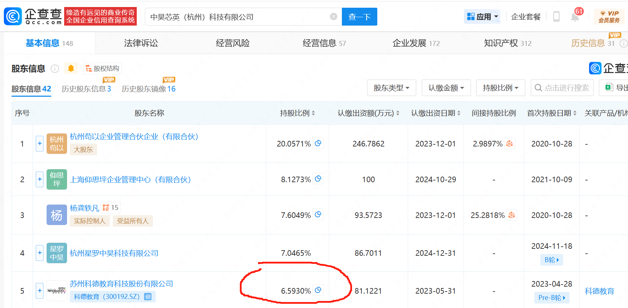Sort by 认缴出资额(万元) column arrows
This screenshot has width=628, height=308.
pos(398,113)
